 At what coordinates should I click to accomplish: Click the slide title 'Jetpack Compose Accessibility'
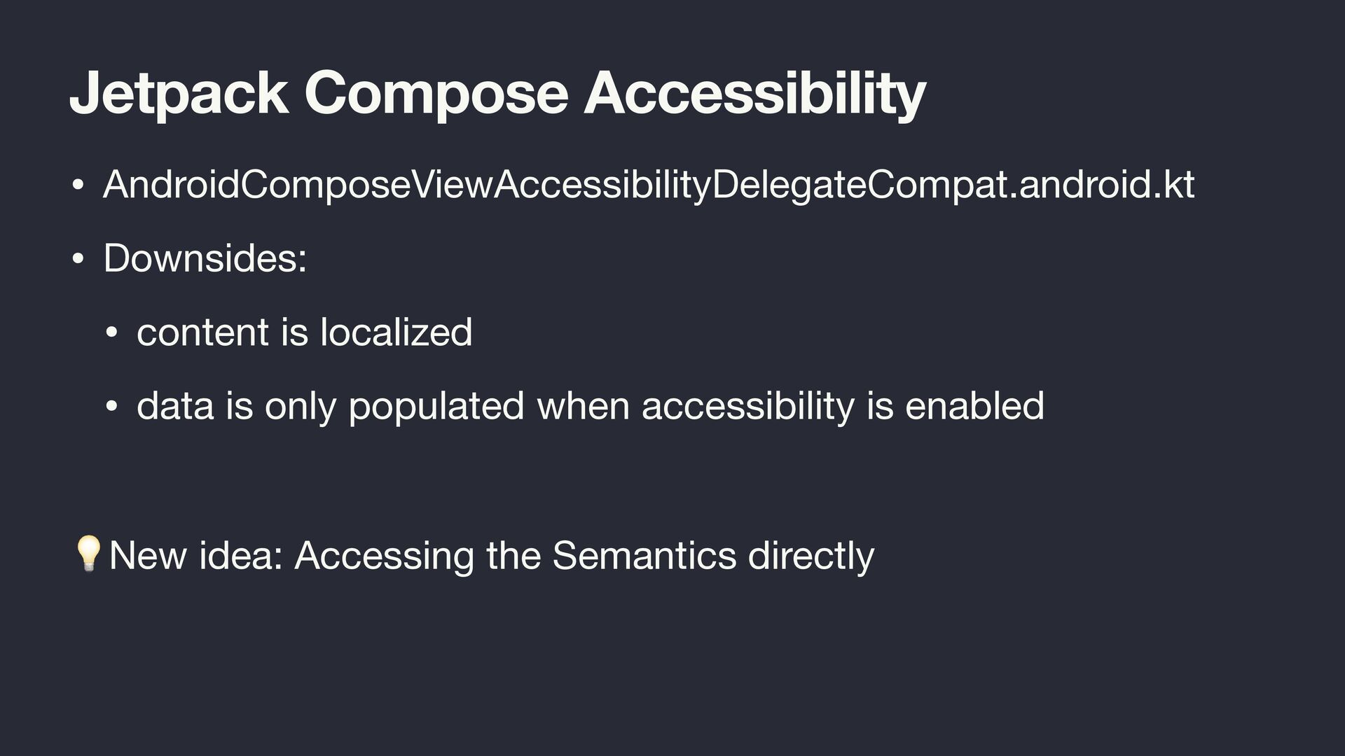pyautogui.click(x=497, y=94)
